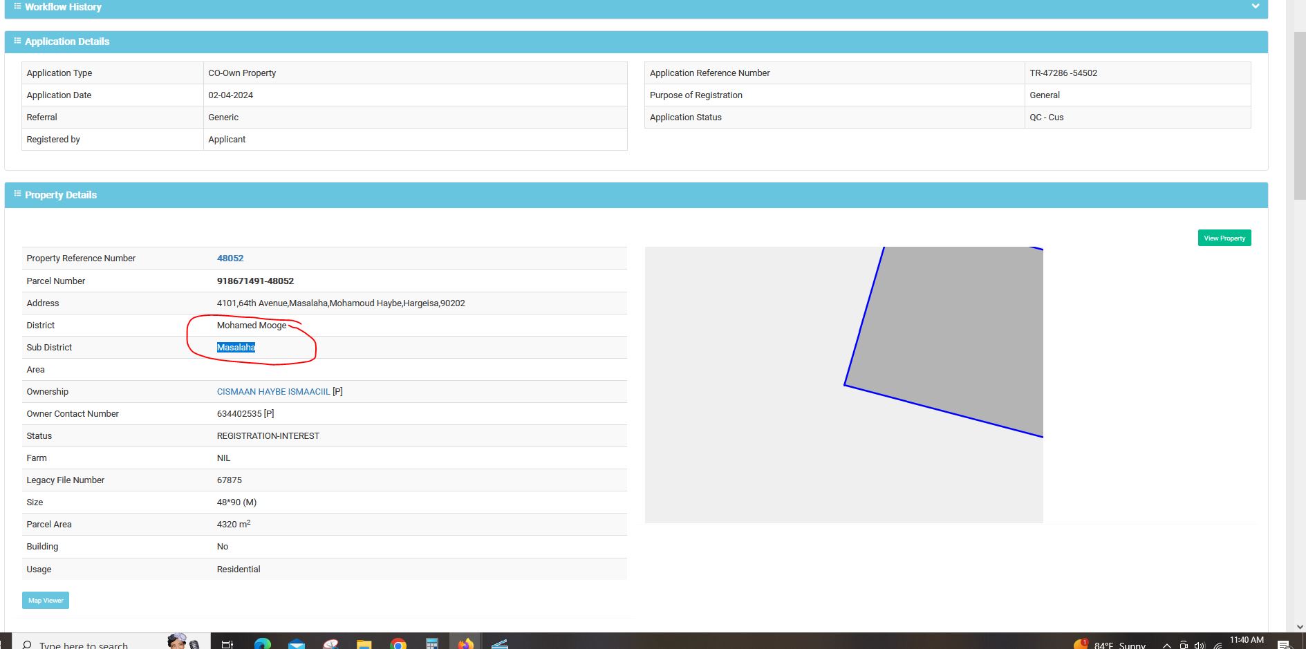The image size is (1306, 649).
Task: Click the Property Reference Number label
Action: [81, 258]
